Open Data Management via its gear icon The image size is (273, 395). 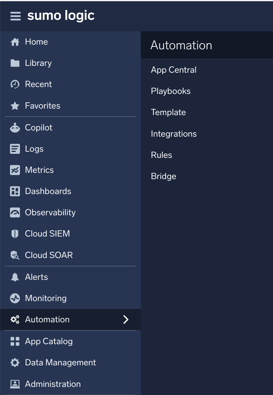coord(15,362)
